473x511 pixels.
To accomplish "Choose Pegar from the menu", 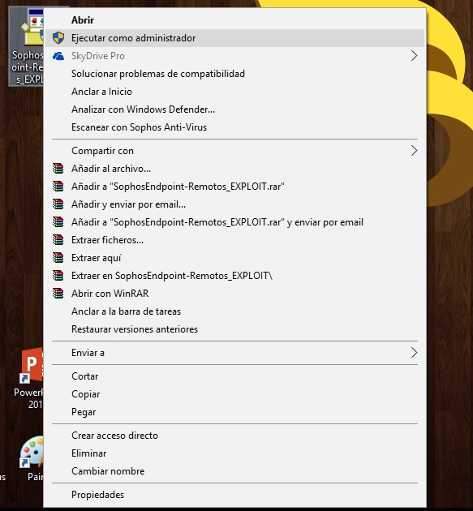I will [x=234, y=412].
